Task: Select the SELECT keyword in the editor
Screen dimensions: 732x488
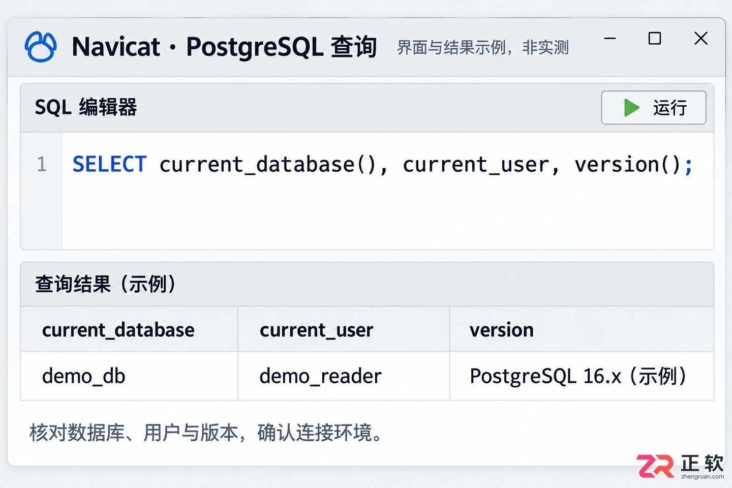Action: (x=109, y=165)
